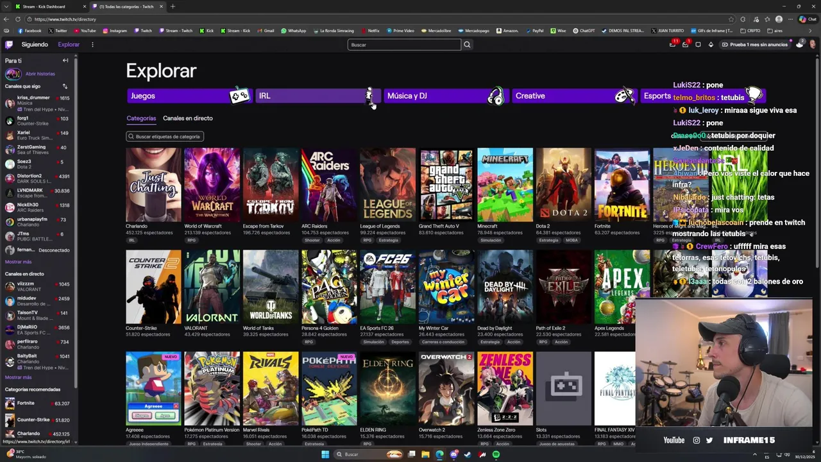821x462 pixels.
Task: Open the IRL category banner
Action: [x=317, y=96]
